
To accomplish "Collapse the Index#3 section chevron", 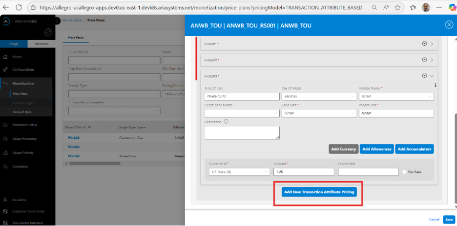I will coord(432,76).
